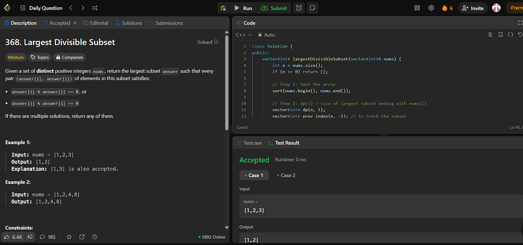Expand the Companies tag
523x245 pixels.
(69, 57)
